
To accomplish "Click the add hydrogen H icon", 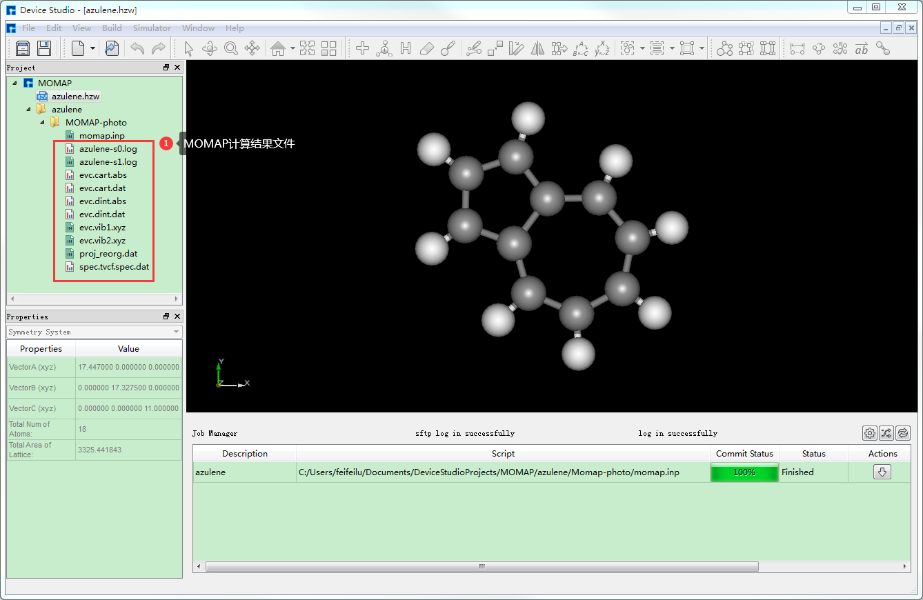I will [x=406, y=48].
